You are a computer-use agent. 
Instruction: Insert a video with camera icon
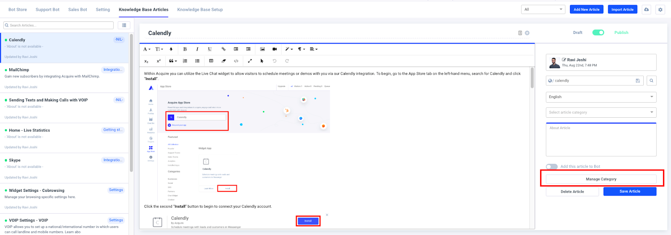[275, 49]
